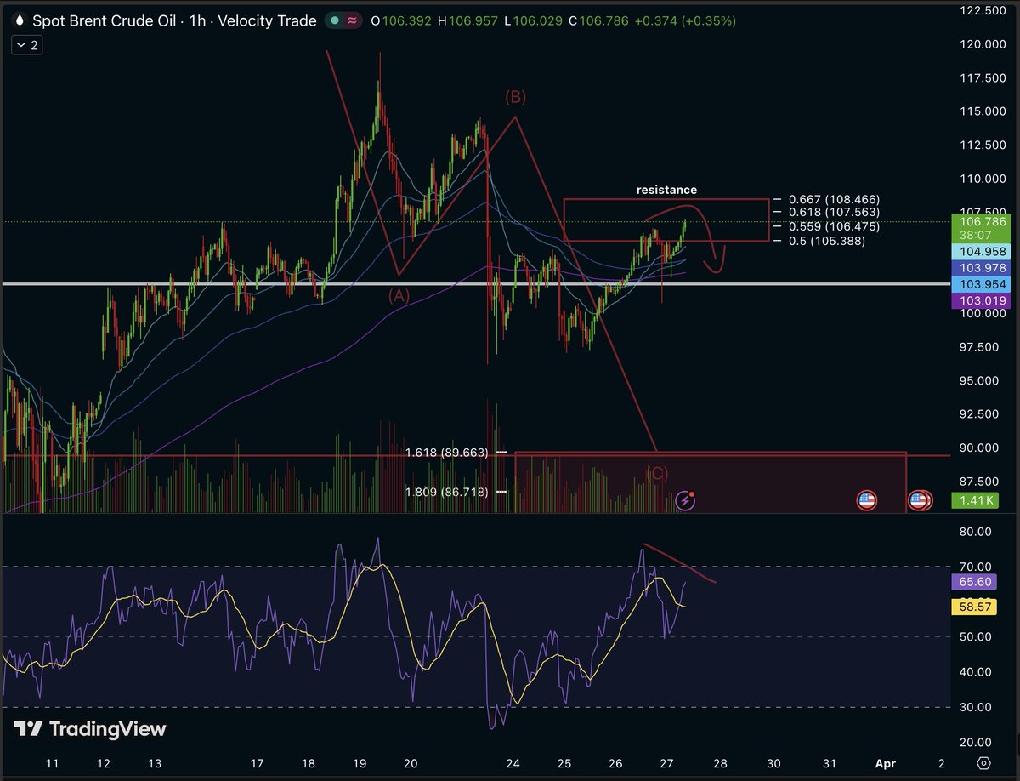Select the 1.809 (86.718) extension level

(447, 492)
